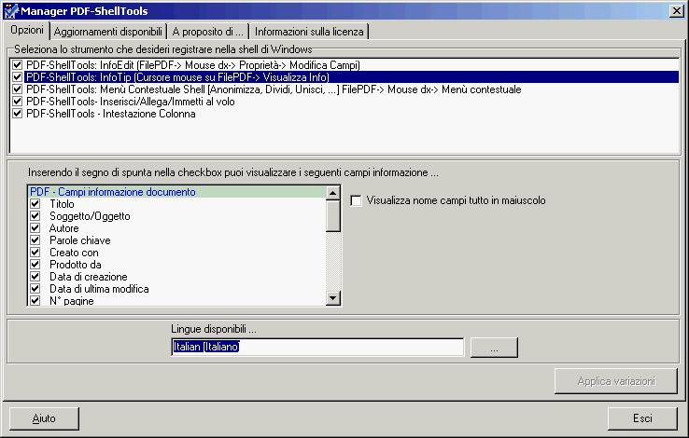The image size is (689, 438).
Task: Click the Applica variazioni button
Action: tap(616, 381)
